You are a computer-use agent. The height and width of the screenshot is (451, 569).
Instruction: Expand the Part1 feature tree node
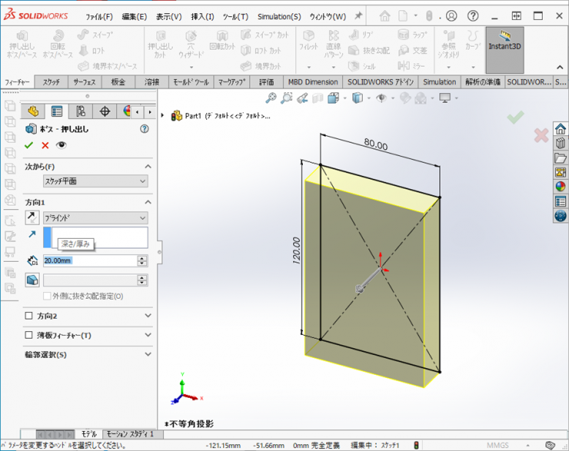(162, 115)
